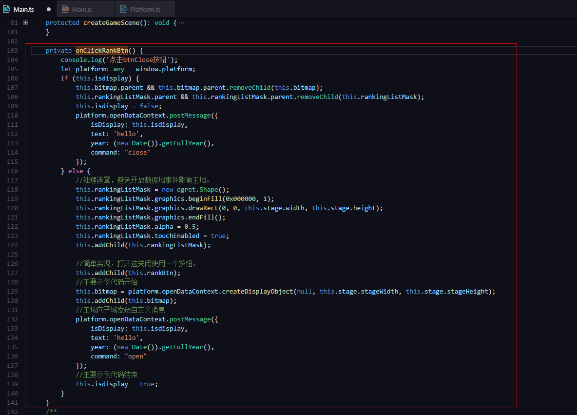Click the console.log statement on line 104

81,60
